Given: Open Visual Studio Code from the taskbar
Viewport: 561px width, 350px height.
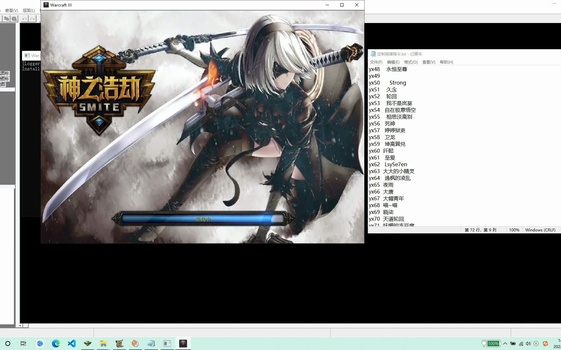Looking at the screenshot, I should 72,344.
